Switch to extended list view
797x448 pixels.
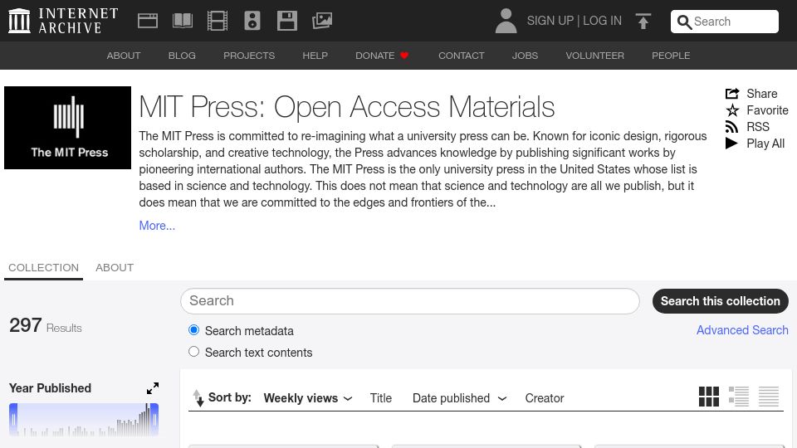pyautogui.click(x=739, y=397)
